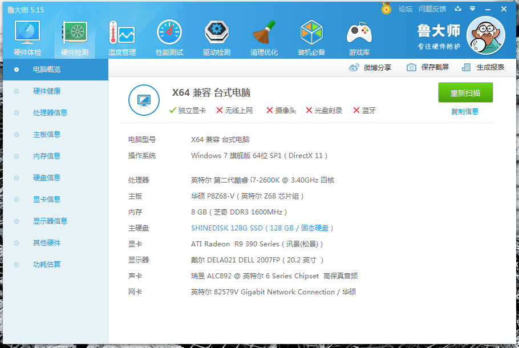The width and height of the screenshot is (519, 348).
Task: Click the download tray icon in title bar
Action: click(x=458, y=9)
